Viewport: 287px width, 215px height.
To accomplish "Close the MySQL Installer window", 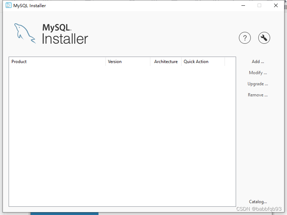I will tap(276, 5).
